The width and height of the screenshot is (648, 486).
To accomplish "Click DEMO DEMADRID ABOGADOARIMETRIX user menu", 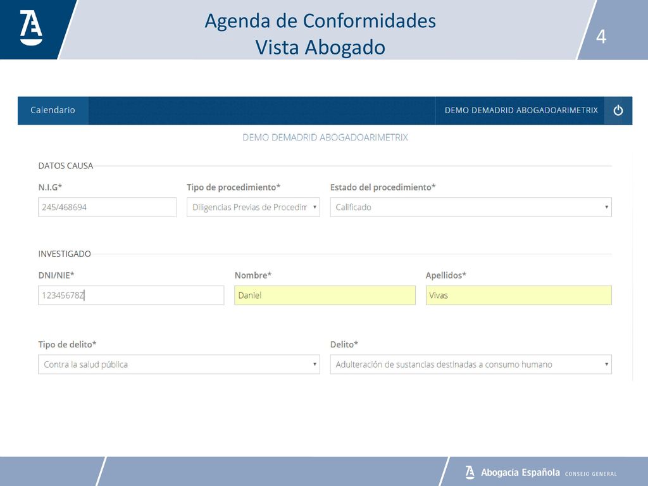I will (521, 110).
